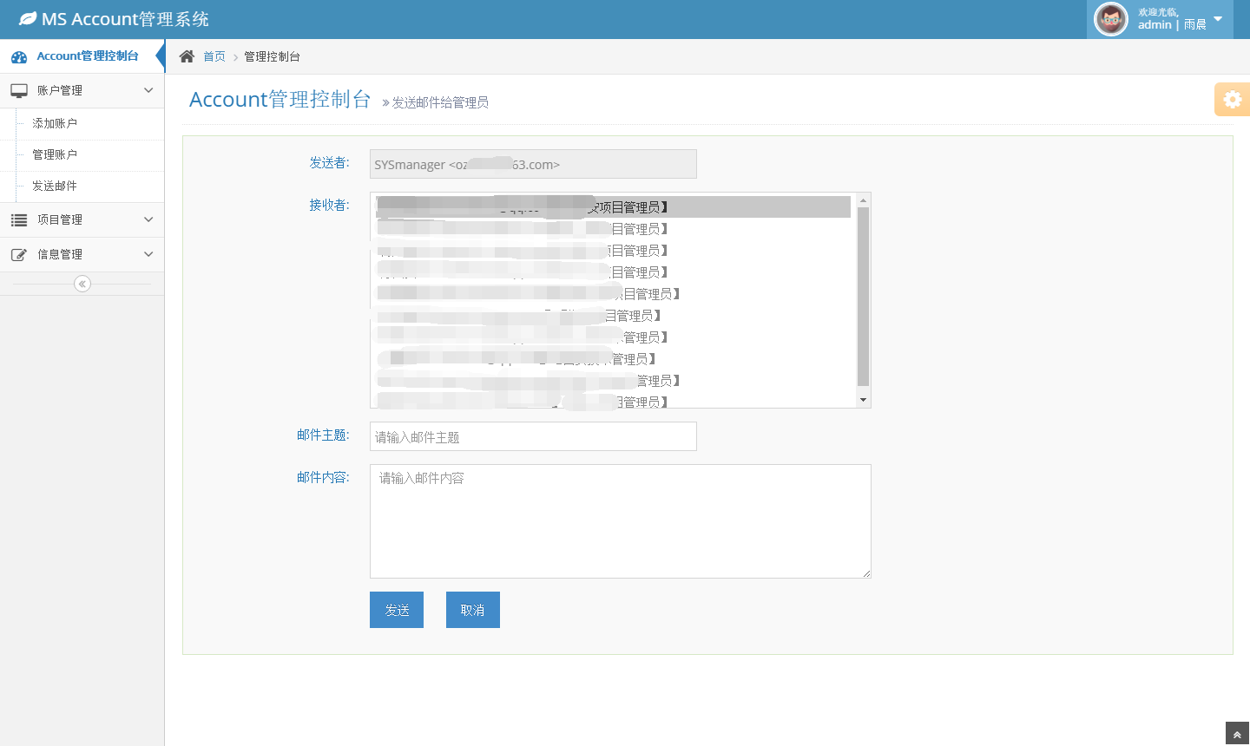Open 添加账户 in sidebar

pyautogui.click(x=55, y=123)
